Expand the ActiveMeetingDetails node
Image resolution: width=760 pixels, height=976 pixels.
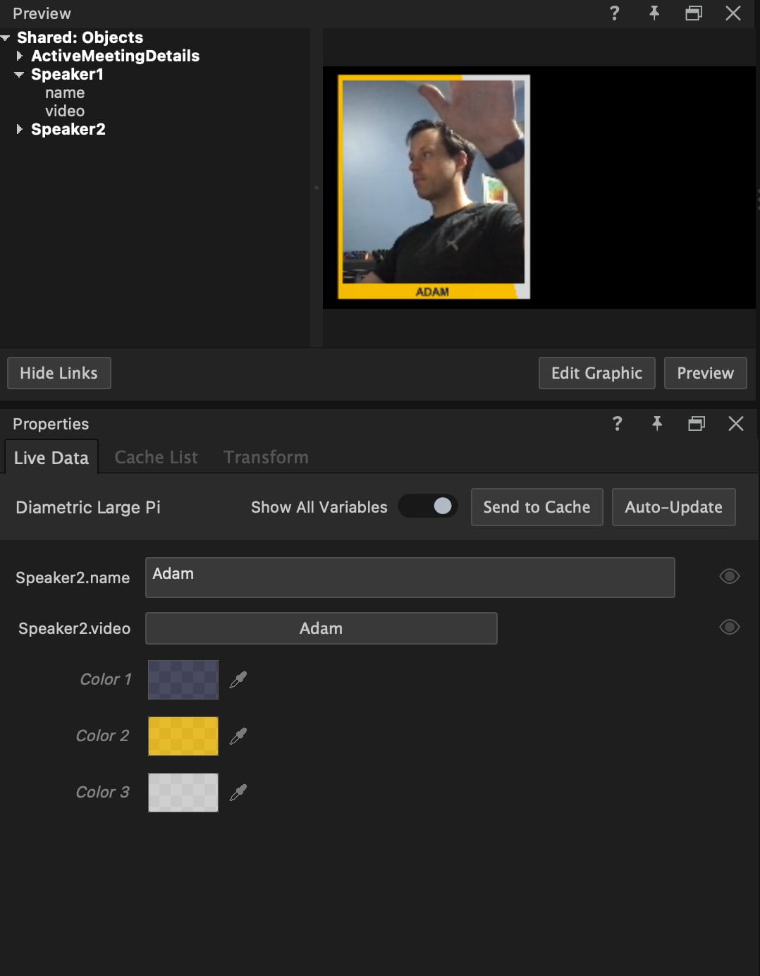20,56
